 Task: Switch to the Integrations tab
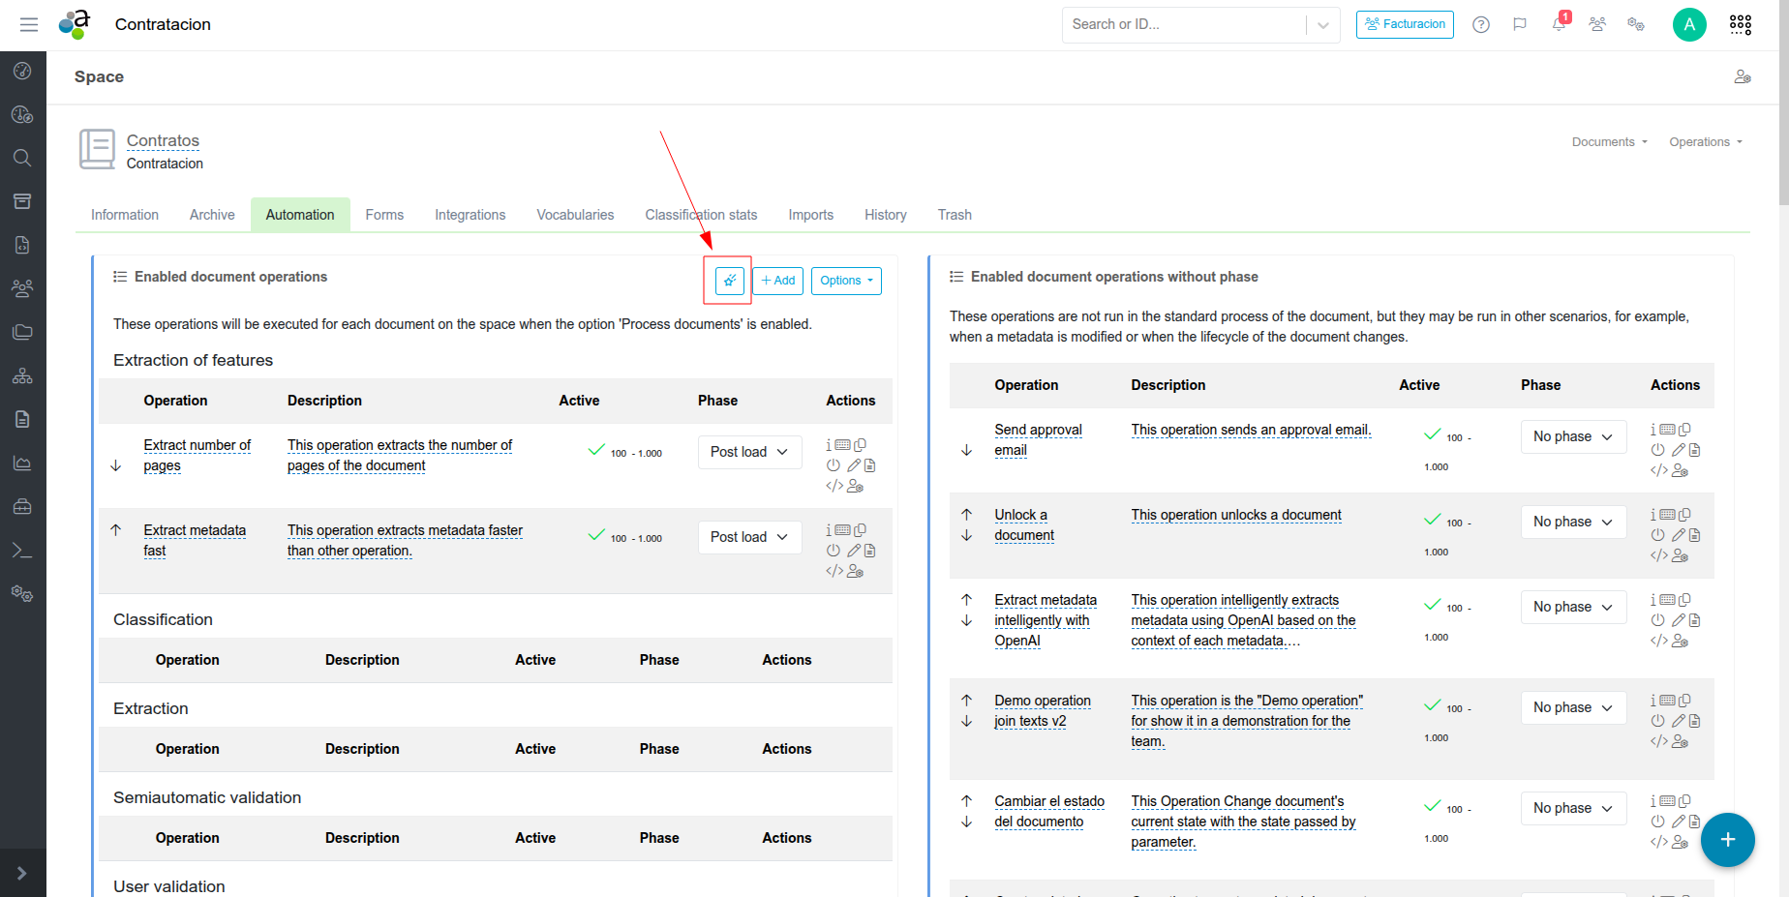[470, 215]
